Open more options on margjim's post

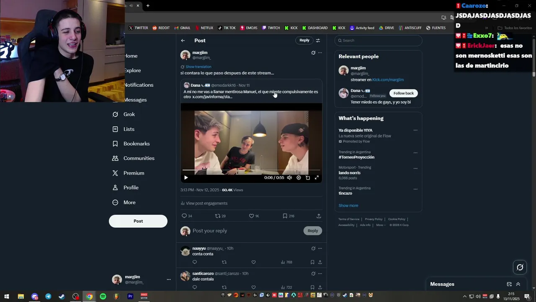tap(320, 53)
